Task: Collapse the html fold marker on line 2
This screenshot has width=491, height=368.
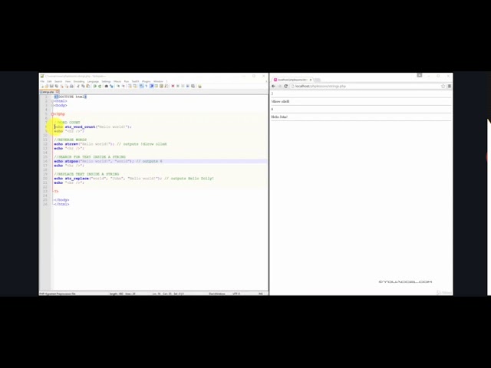Action: 53,101
